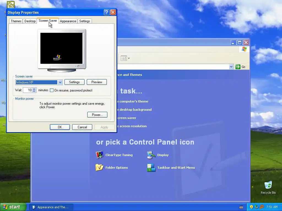Image resolution: width=282 pixels, height=211 pixels.
Task: Open the ClearType Tuning icon
Action: click(99, 155)
